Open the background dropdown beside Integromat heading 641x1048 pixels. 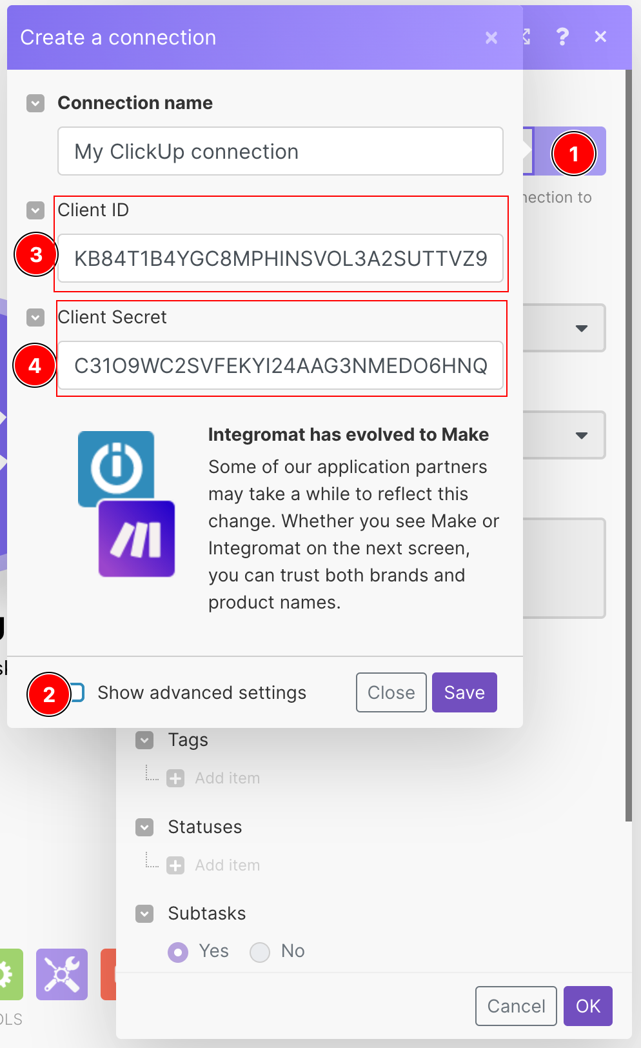pos(565,436)
